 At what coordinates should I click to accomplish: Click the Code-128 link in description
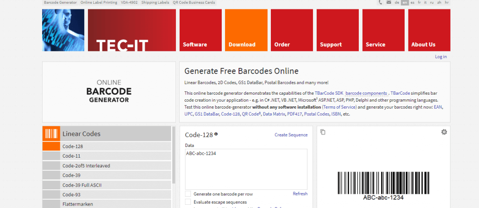coord(230,114)
